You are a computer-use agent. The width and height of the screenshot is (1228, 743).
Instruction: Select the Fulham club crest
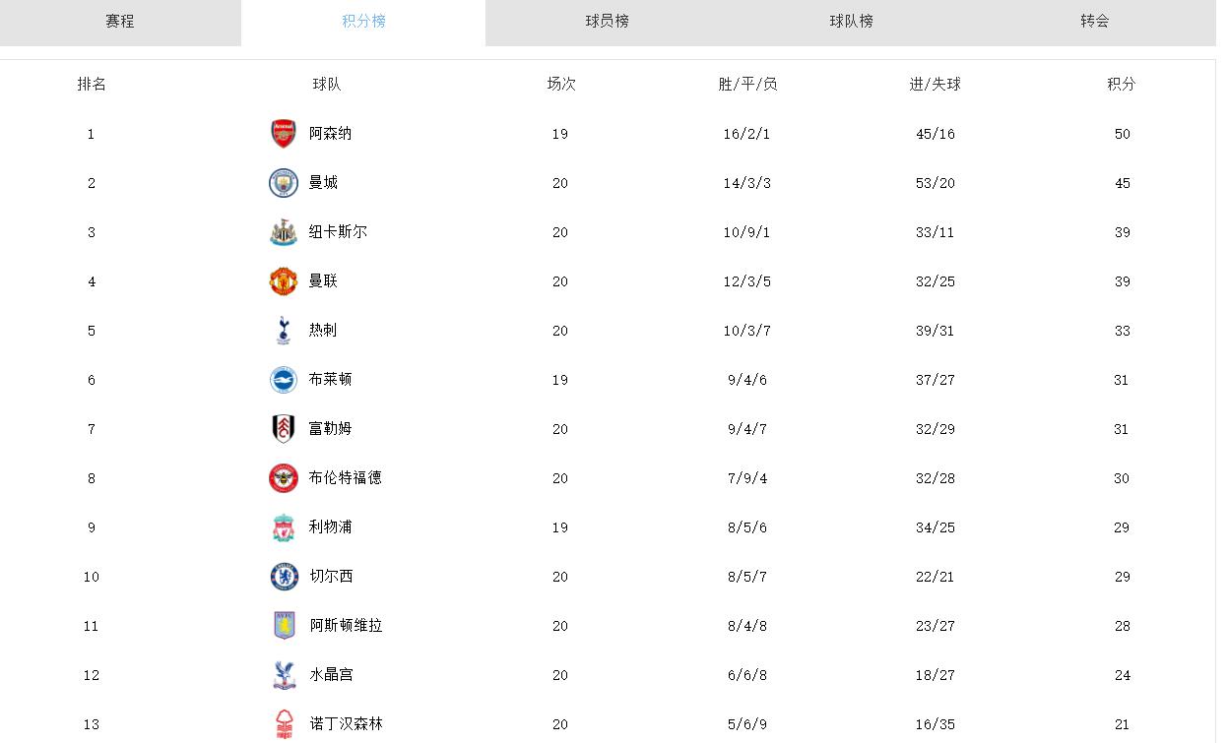click(283, 429)
